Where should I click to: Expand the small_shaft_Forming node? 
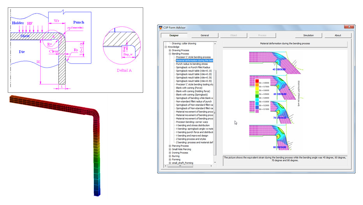click(x=170, y=163)
